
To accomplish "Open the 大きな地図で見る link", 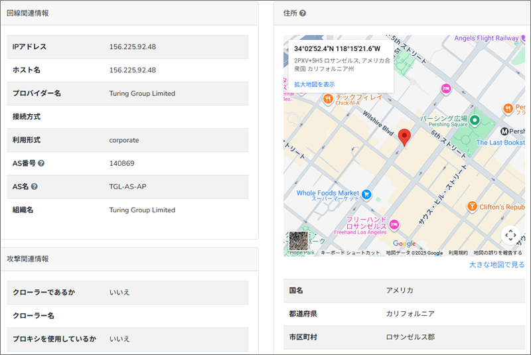I will click(x=496, y=265).
